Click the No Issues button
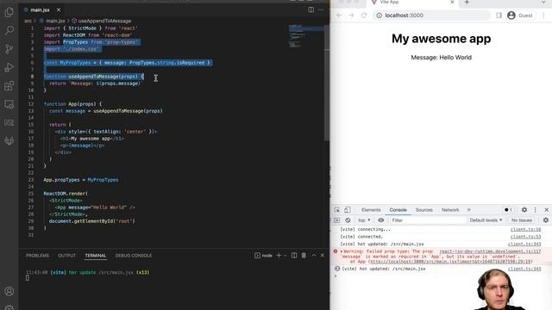Viewport: 552px width, 310px height. point(522,220)
